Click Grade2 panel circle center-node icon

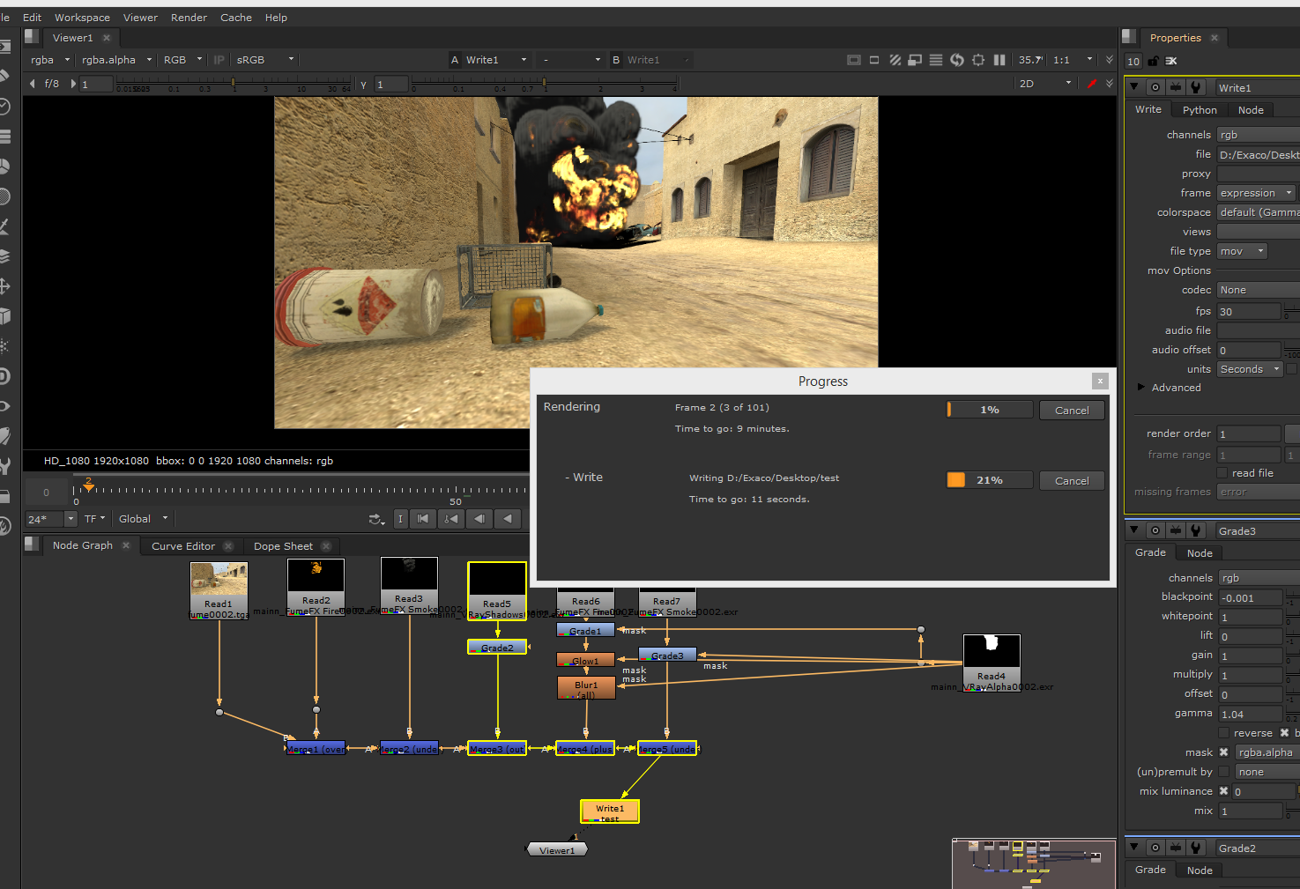[1155, 848]
